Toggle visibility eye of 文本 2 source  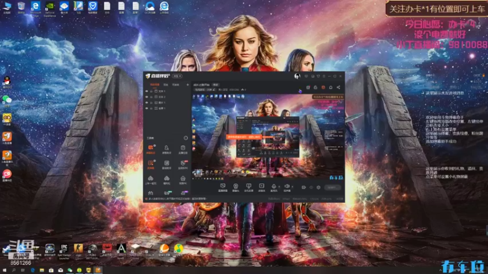146,97
